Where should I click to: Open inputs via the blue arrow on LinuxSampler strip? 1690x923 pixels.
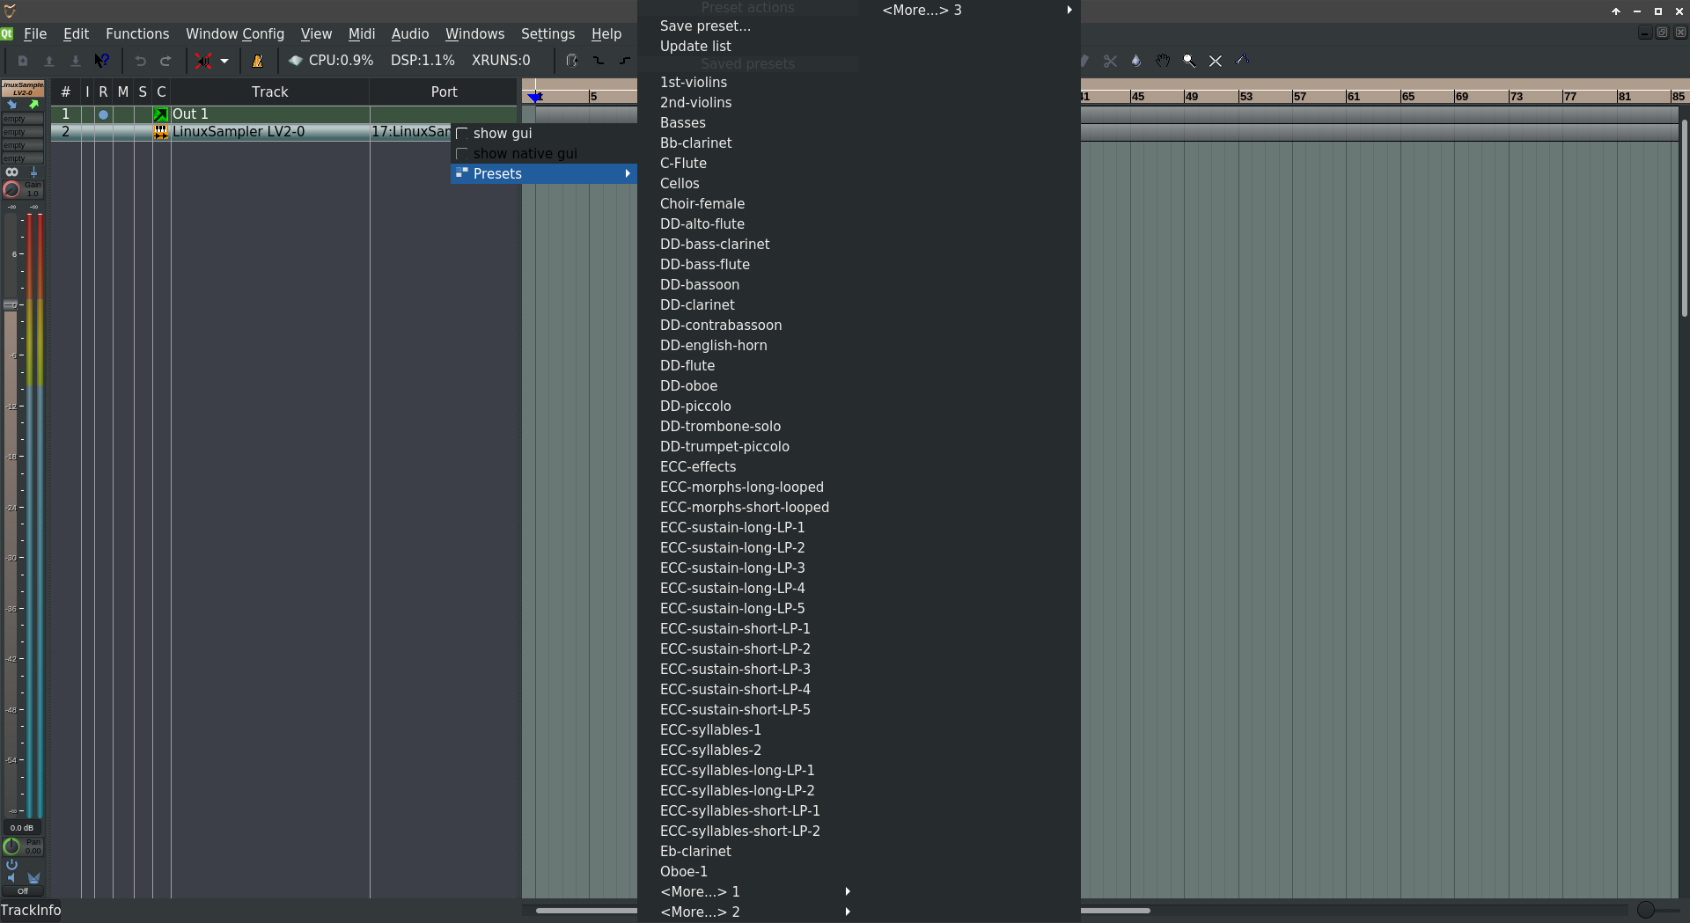(12, 105)
